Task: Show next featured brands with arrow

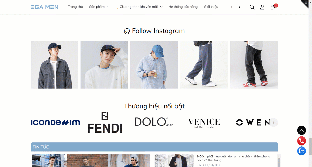Action: [273, 122]
